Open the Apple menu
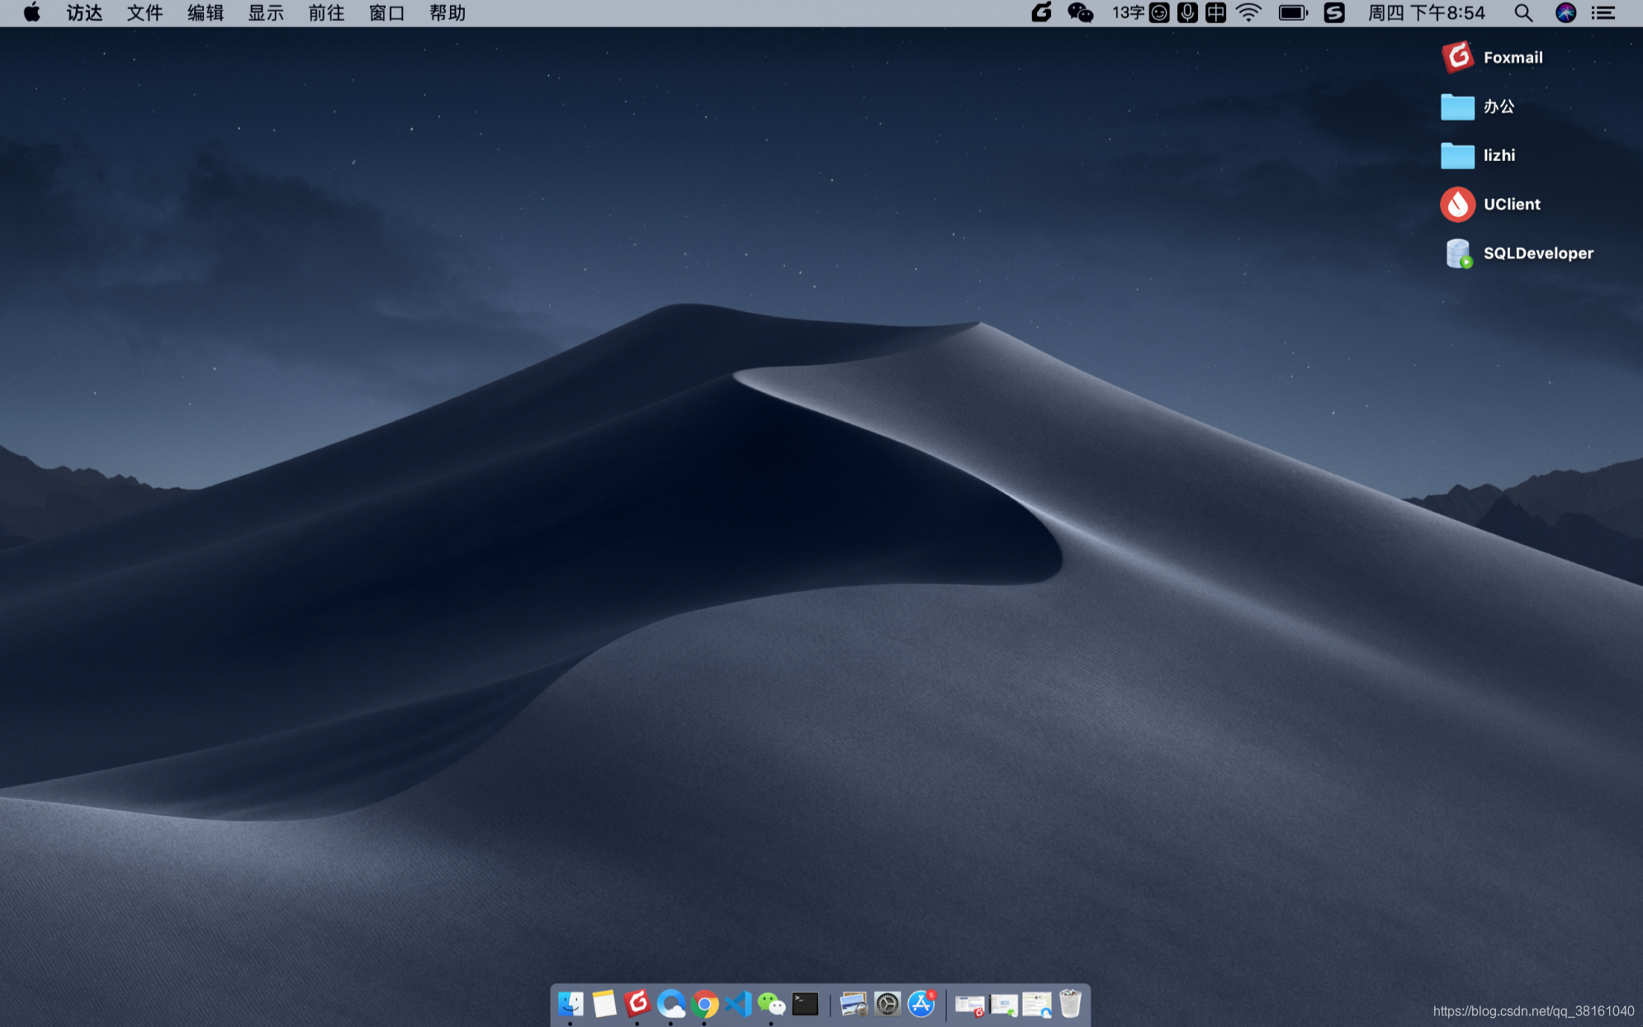1643x1027 pixels. 31,12
